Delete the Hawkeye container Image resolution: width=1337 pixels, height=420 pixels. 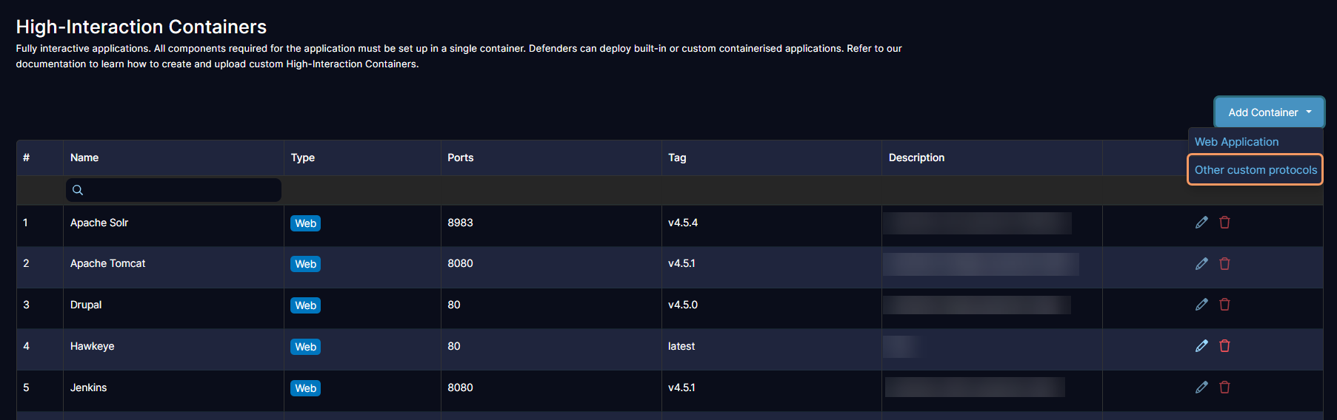click(x=1224, y=346)
